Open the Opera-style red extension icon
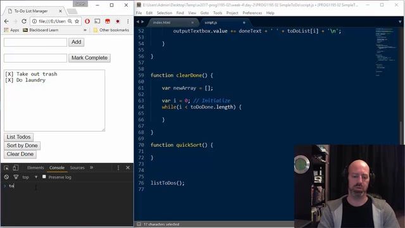 87,21
